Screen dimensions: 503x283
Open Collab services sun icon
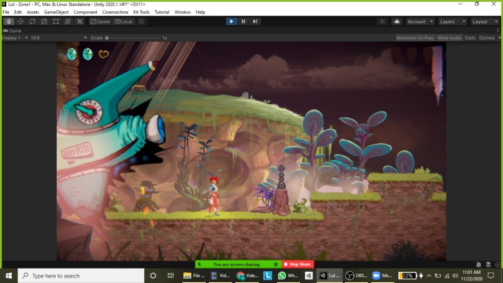382,21
